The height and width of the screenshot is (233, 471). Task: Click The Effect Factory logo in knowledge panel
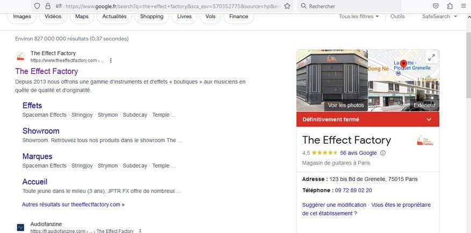click(x=425, y=140)
